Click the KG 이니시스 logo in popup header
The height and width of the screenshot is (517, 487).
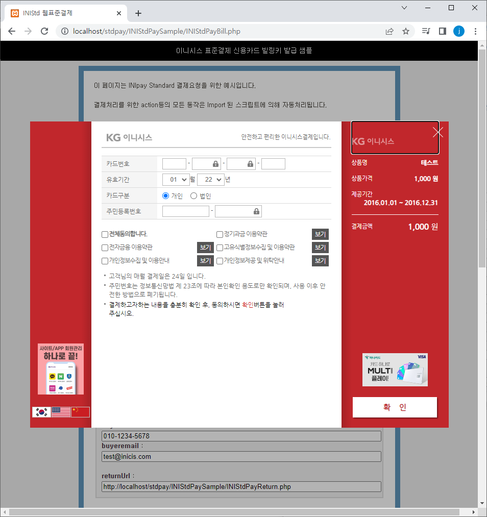point(129,137)
